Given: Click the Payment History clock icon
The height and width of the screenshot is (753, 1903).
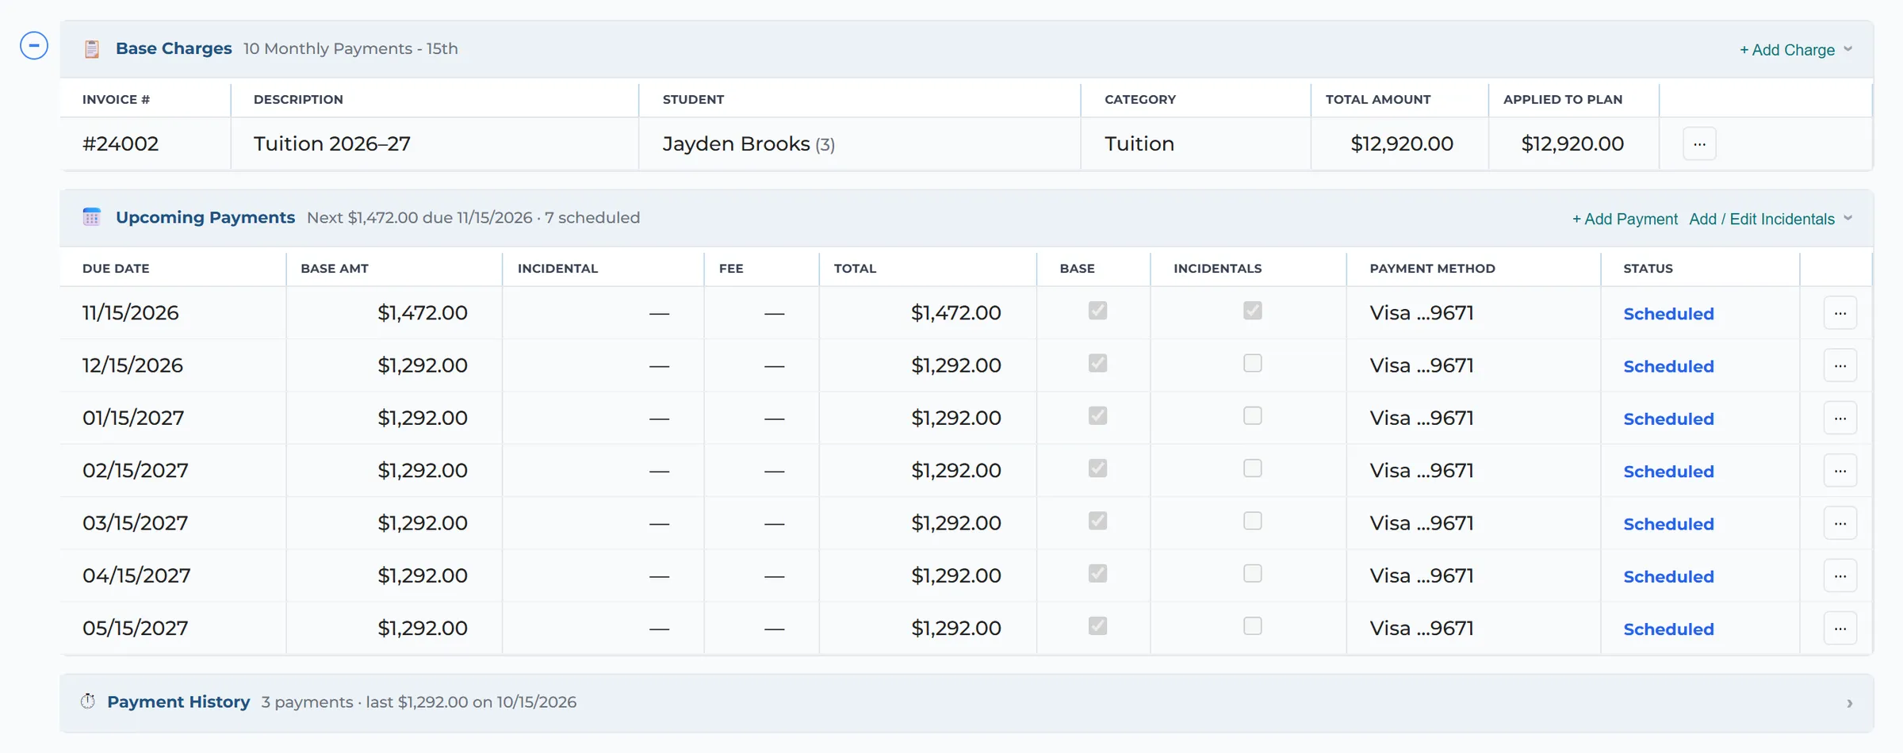Looking at the screenshot, I should pyautogui.click(x=88, y=701).
